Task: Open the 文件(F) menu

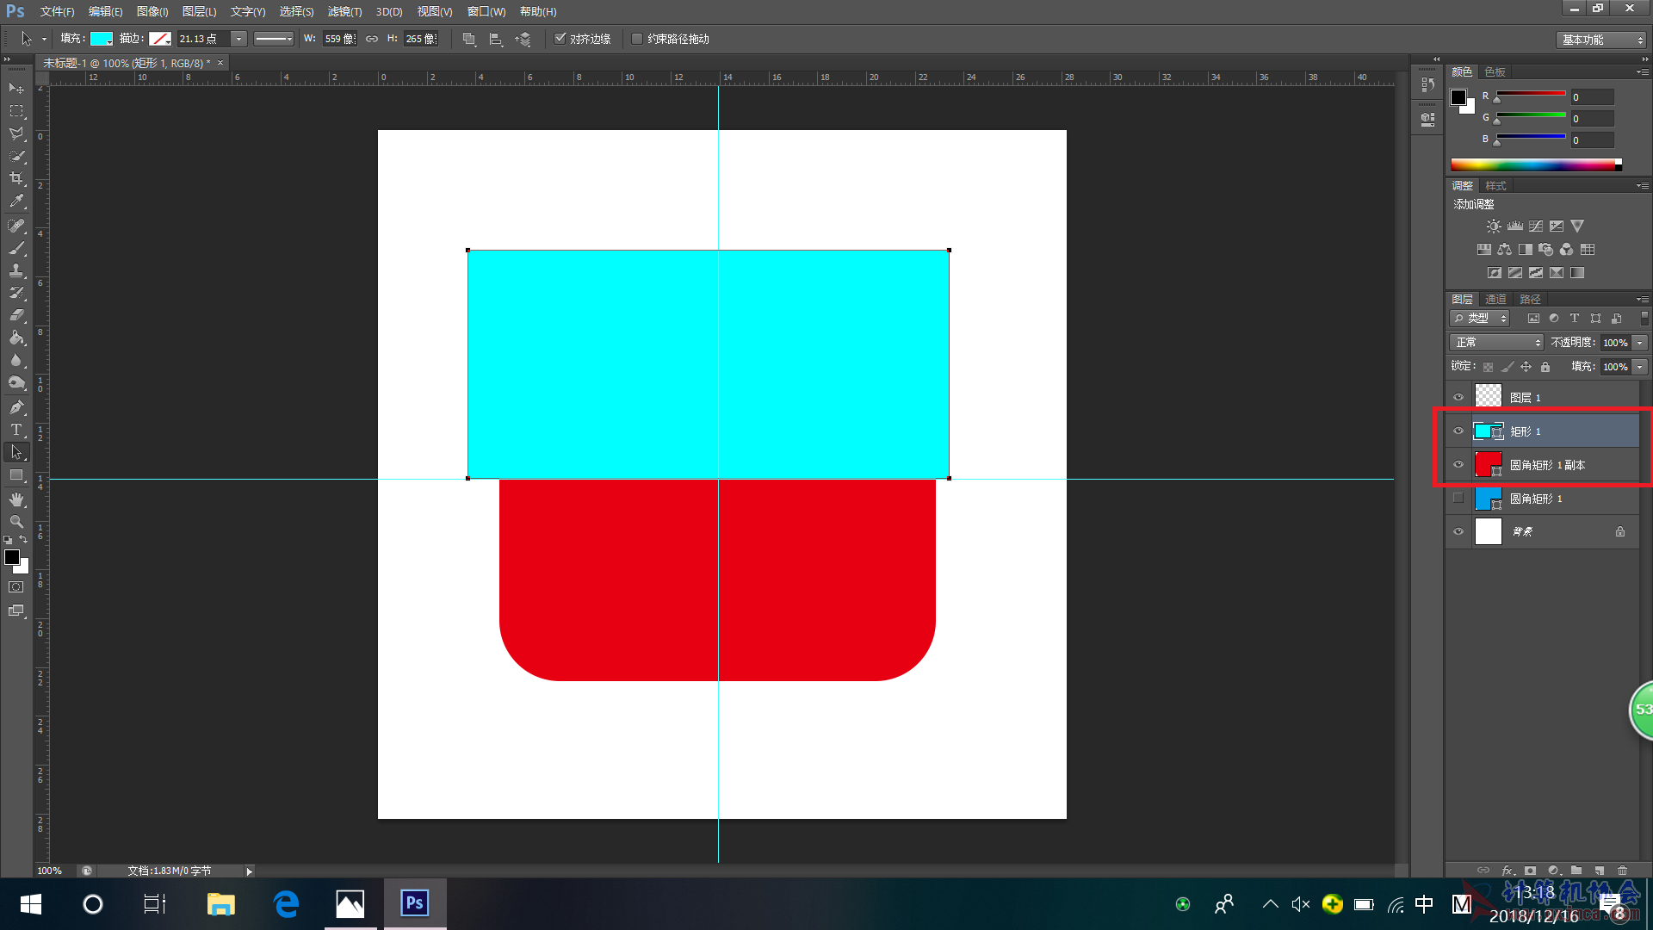Action: tap(57, 11)
